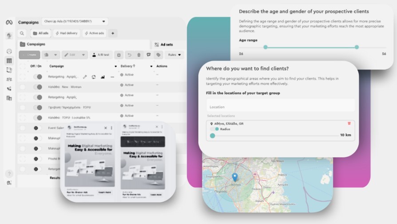This screenshot has height=224, width=397.
Task: Expand the Rules dropdown
Action: pyautogui.click(x=174, y=55)
